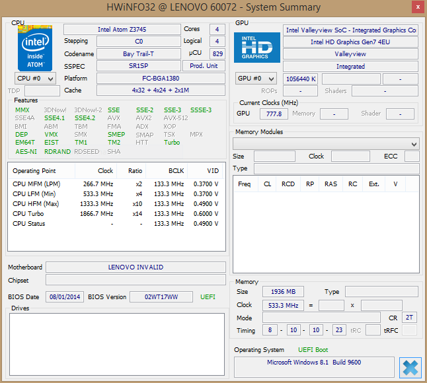The image size is (427, 383).
Task: Click the Intel HD Graphics logo
Action: tap(256, 49)
